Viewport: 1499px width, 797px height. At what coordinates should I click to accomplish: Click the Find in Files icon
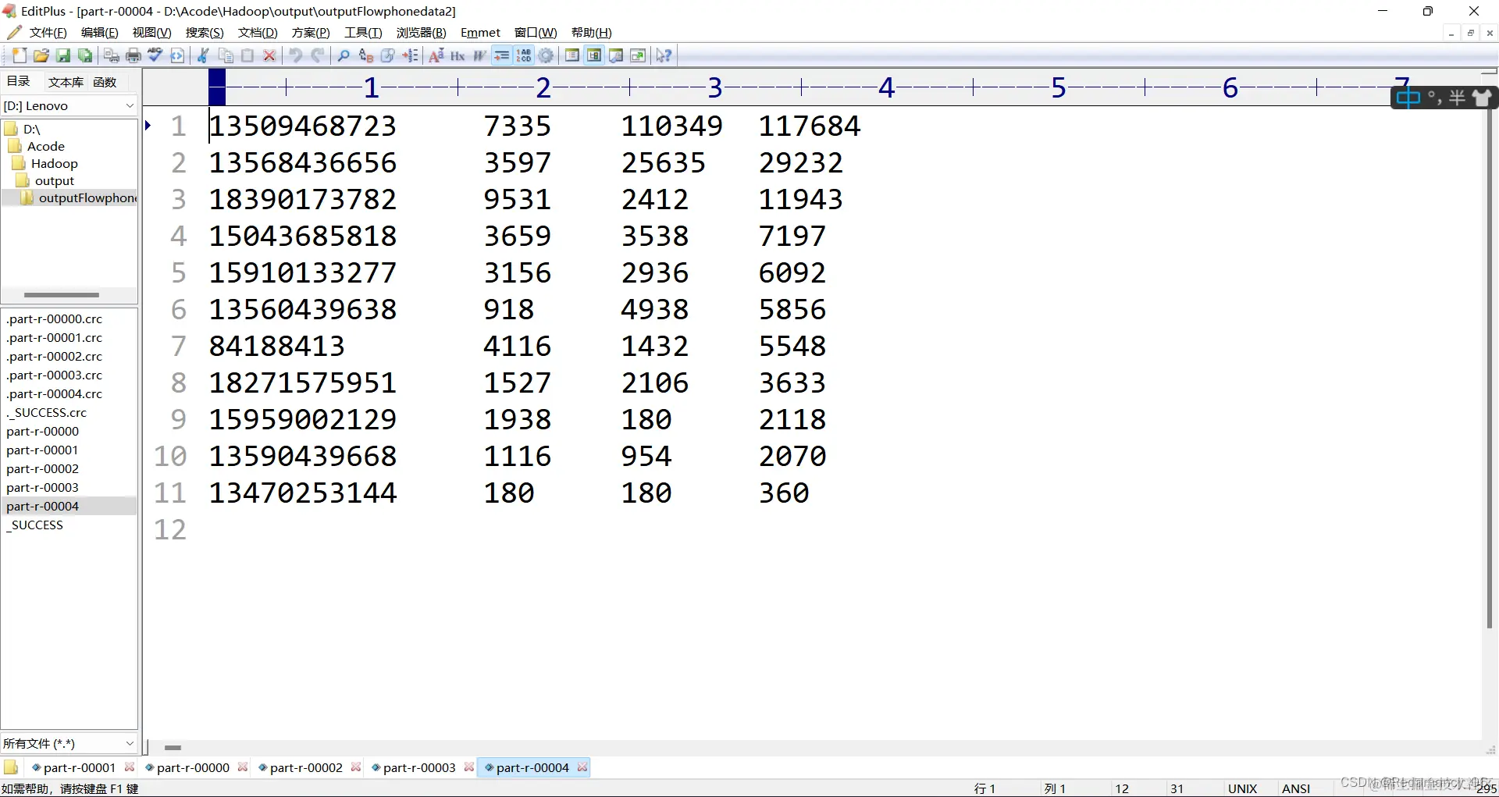point(388,55)
